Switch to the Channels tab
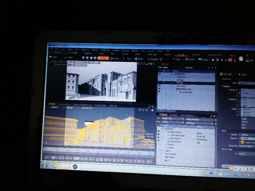Screen dimensions: 255x191 (x=174, y=115)
